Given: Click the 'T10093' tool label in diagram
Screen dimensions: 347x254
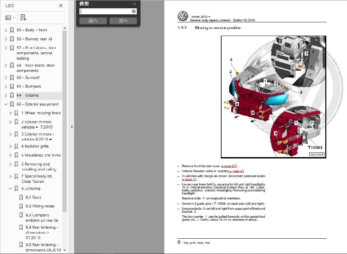Looking at the screenshot, I should click(x=315, y=147).
